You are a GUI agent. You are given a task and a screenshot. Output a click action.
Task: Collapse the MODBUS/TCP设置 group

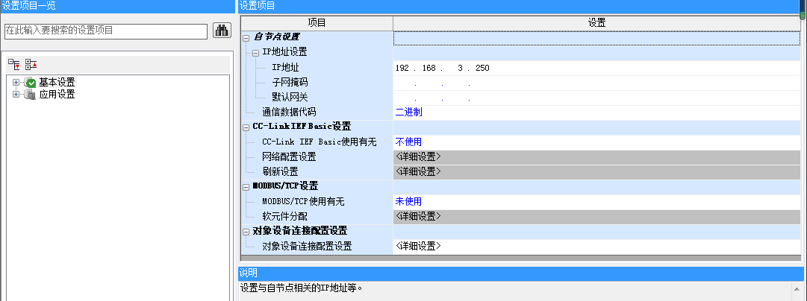[x=247, y=186]
